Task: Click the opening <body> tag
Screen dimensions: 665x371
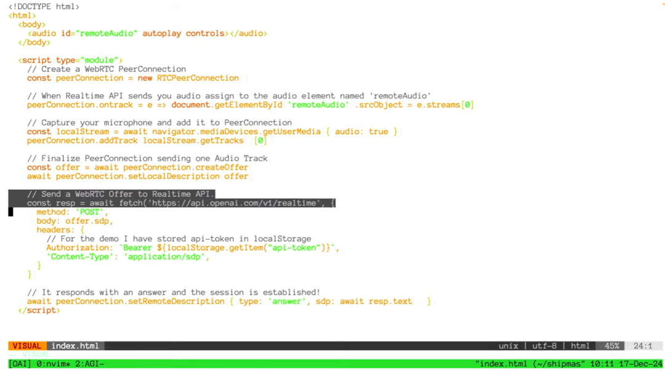Action: [32, 25]
